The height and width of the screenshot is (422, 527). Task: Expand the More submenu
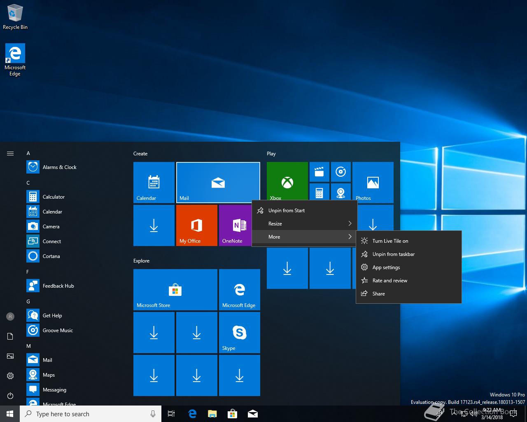(x=304, y=237)
